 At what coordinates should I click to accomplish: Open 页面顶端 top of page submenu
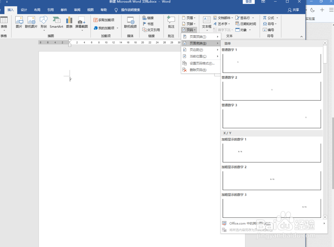201,37
